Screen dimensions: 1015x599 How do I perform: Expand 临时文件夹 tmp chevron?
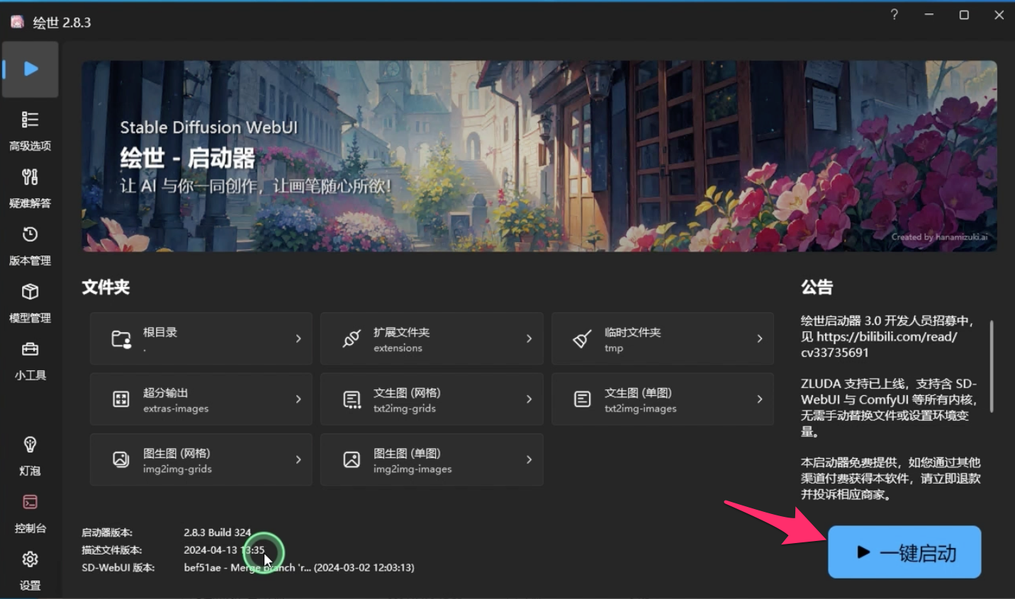760,339
